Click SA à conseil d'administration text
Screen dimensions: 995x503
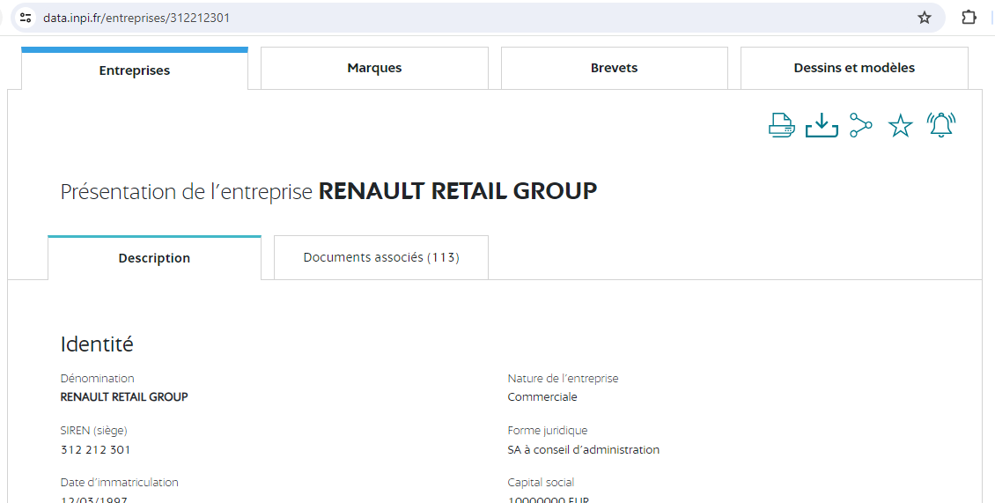[583, 449]
